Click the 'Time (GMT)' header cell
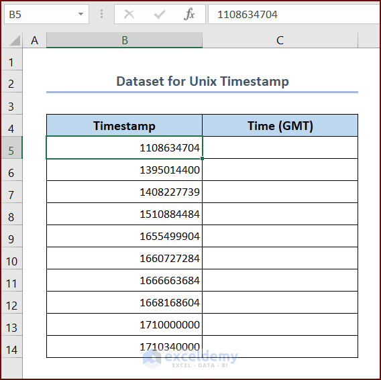 (280, 125)
